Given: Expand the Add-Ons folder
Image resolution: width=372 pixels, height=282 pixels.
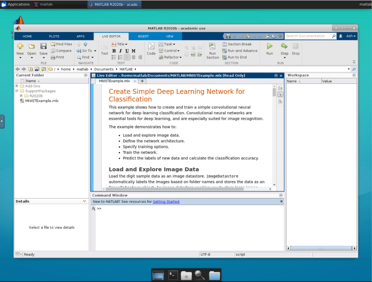Looking at the screenshot, I should 17,86.
